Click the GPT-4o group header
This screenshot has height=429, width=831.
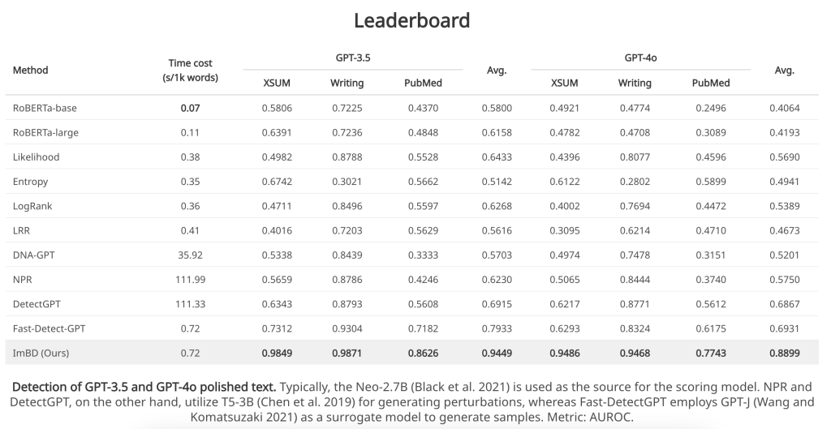click(641, 58)
